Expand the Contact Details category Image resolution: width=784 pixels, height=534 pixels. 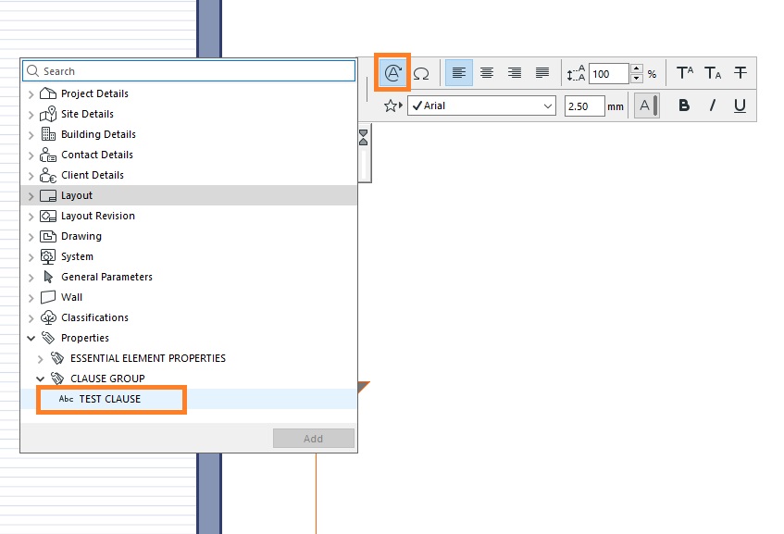coord(31,155)
